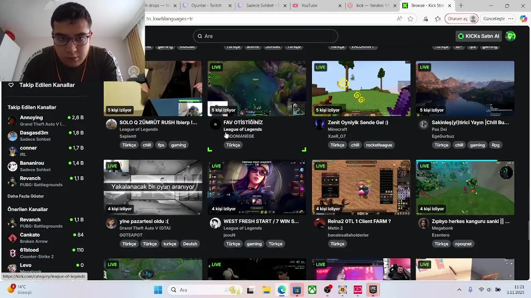The width and height of the screenshot is (531, 298).
Task: Open Reina2 OTL 1 Client FARM thumbnail
Action: 361,187
